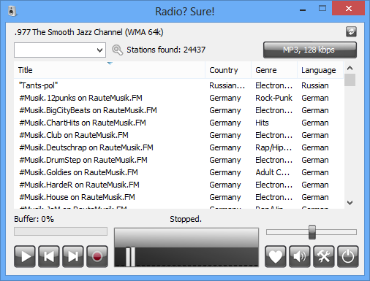
Task: Maximize the Radio? Sure! window
Action: coord(322,9)
